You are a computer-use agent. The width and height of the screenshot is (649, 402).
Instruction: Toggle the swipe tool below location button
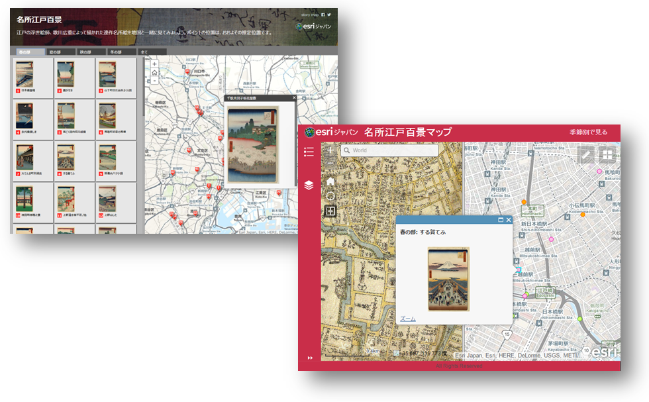point(330,211)
